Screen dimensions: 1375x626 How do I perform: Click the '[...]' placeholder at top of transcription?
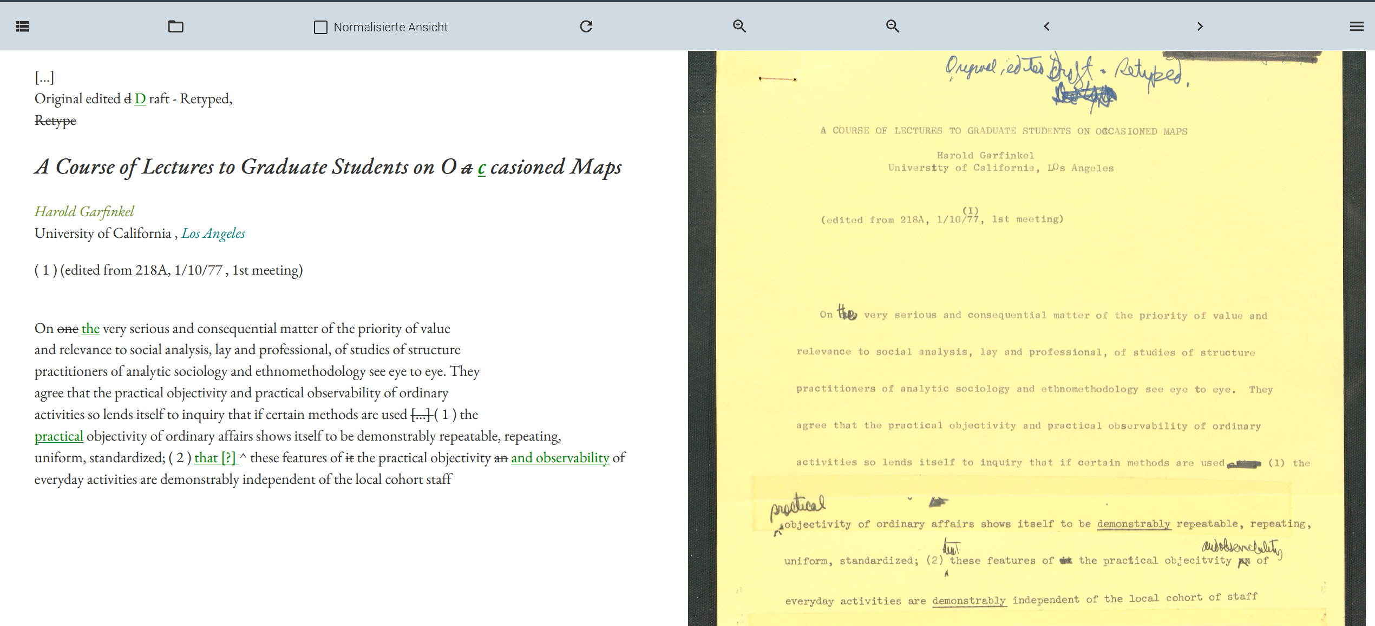[x=44, y=77]
